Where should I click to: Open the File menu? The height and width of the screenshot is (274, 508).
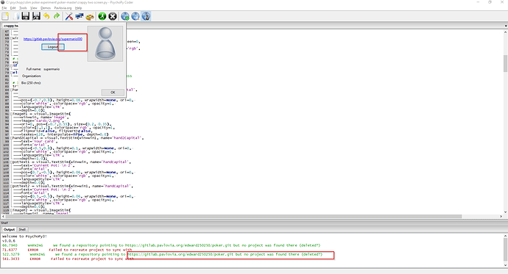(4, 8)
